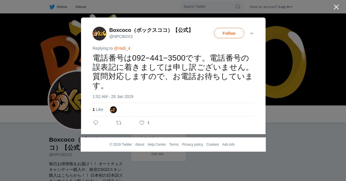Open the Help Center footer link
The image size is (346, 181).
point(157,145)
